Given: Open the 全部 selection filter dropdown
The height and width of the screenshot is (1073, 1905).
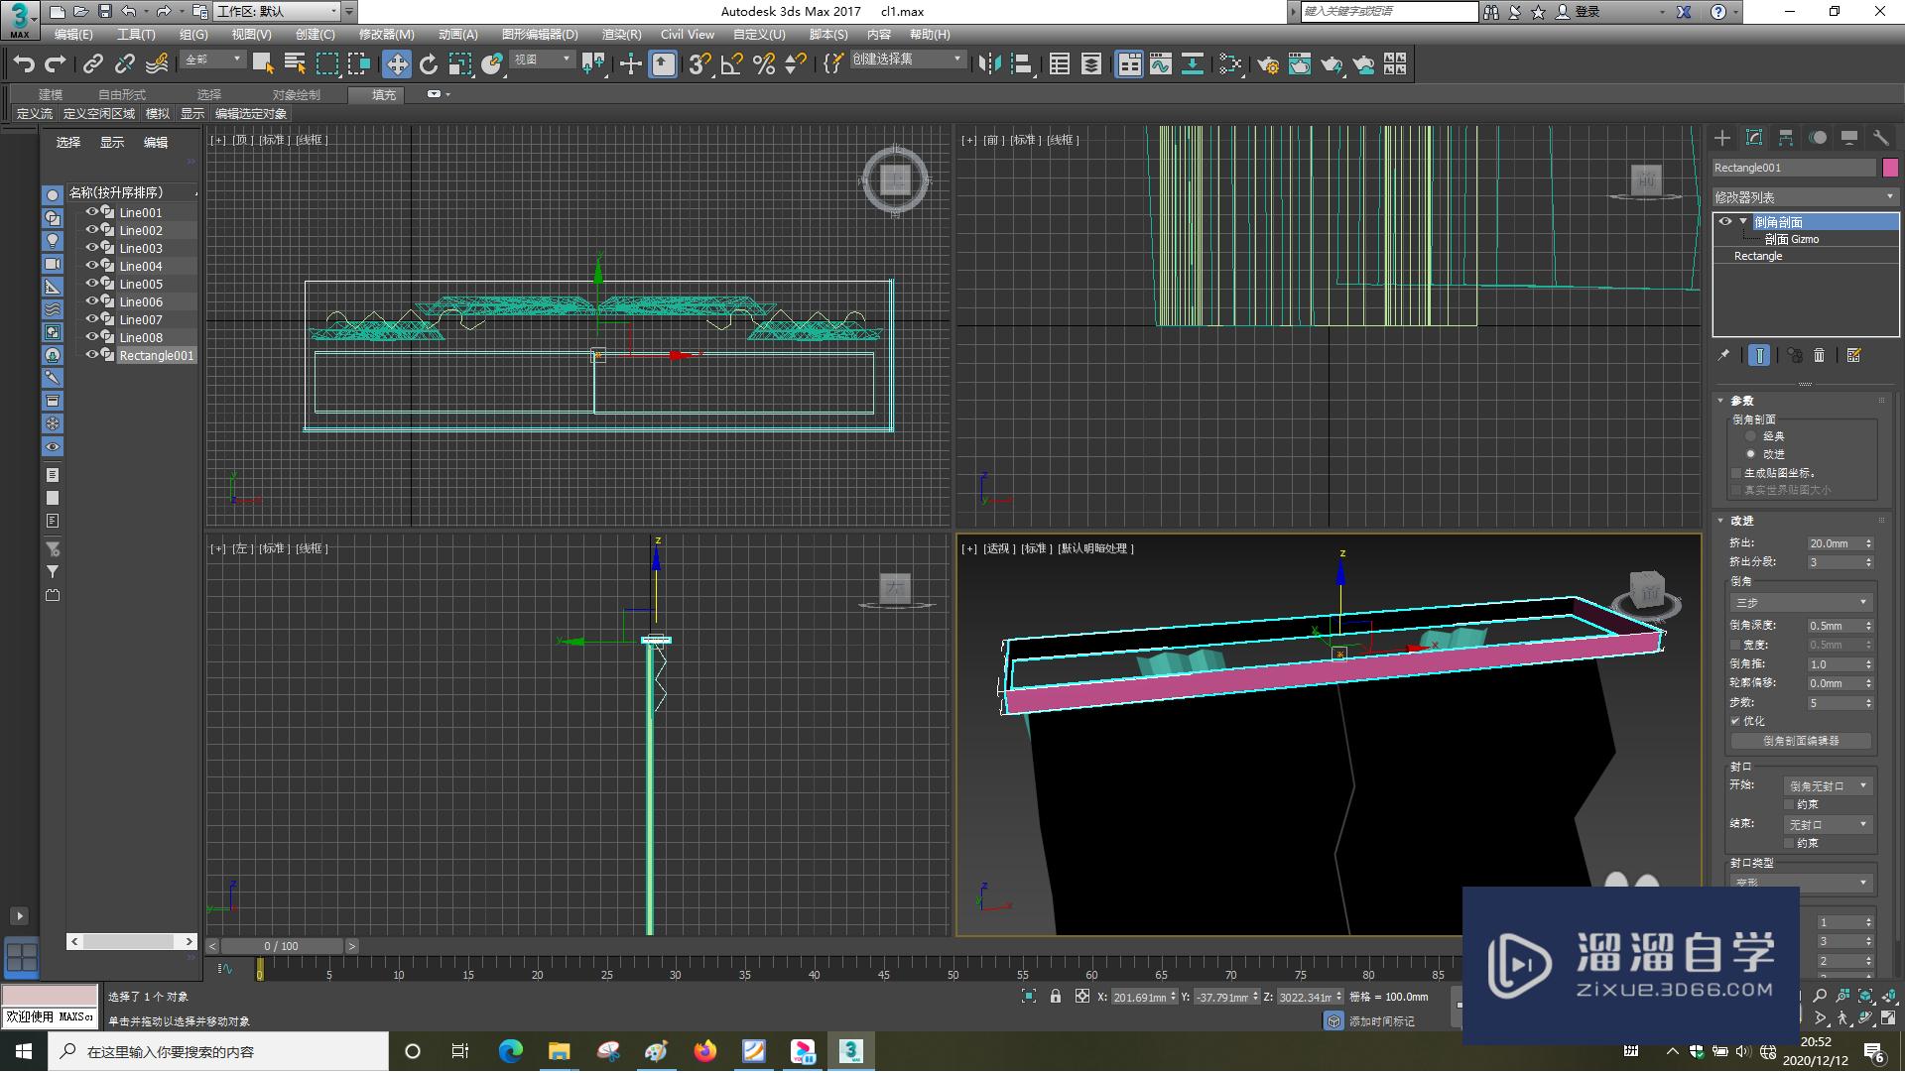Looking at the screenshot, I should (213, 60).
